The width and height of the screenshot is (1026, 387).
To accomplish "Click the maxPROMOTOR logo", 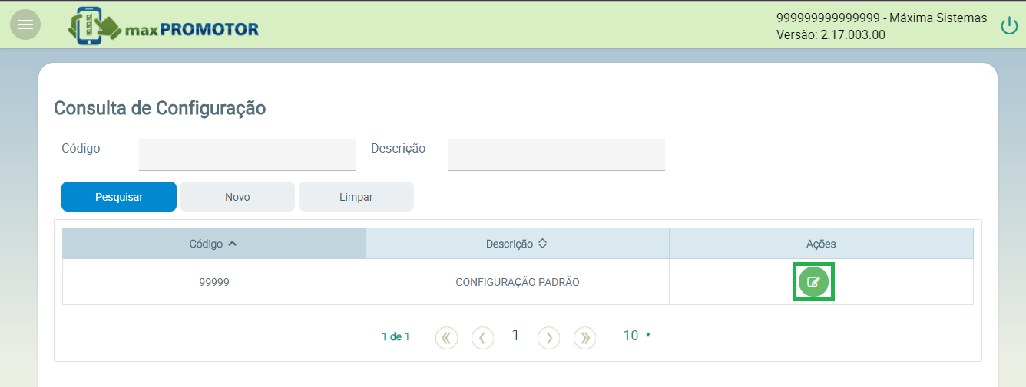I will click(x=164, y=25).
